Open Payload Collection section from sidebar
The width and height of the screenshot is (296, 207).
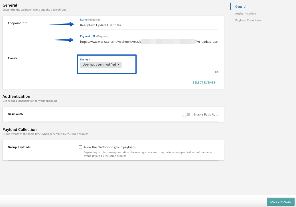(248, 20)
